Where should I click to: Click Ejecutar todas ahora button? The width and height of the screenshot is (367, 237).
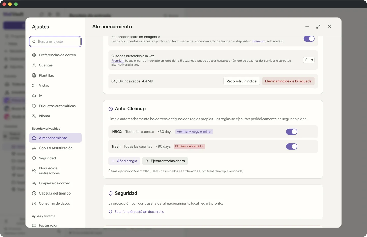pos(165,161)
